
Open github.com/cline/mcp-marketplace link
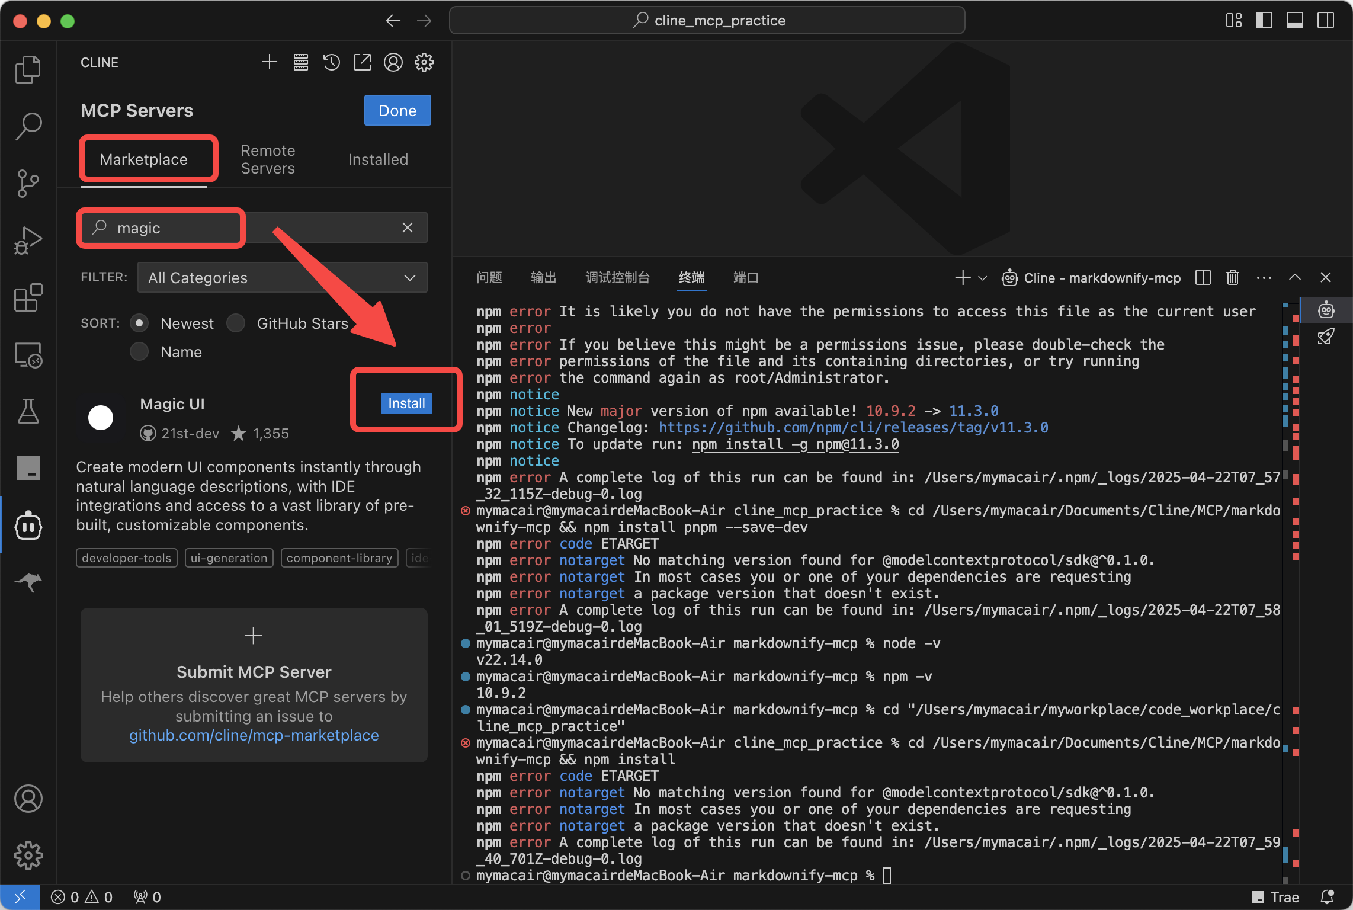coord(254,735)
